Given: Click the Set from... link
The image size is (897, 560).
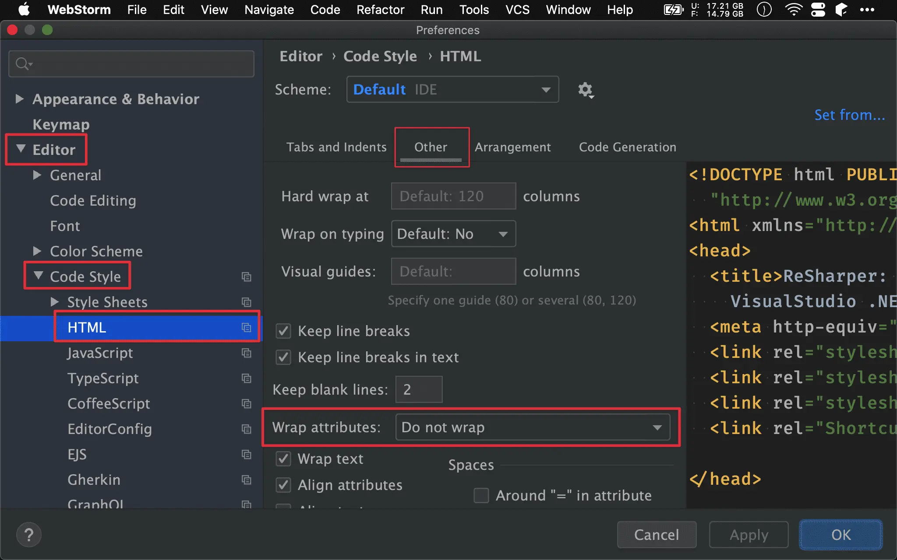Looking at the screenshot, I should point(849,115).
